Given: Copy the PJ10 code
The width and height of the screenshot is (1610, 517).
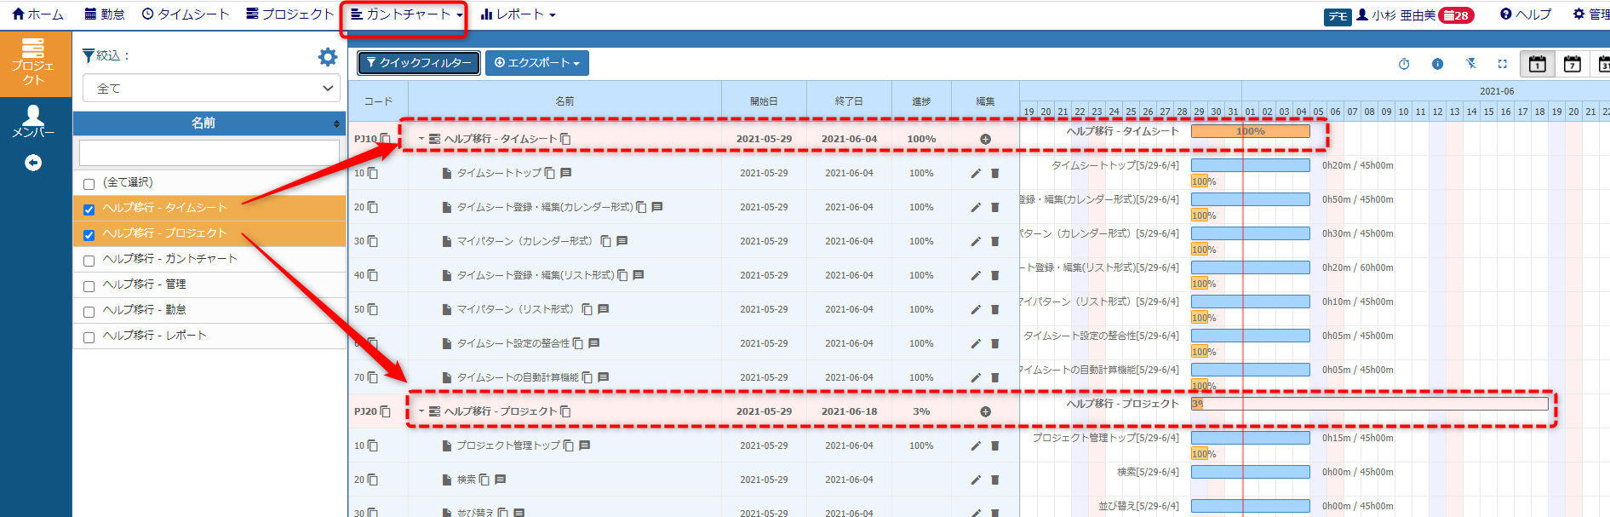Looking at the screenshot, I should coord(386,139).
